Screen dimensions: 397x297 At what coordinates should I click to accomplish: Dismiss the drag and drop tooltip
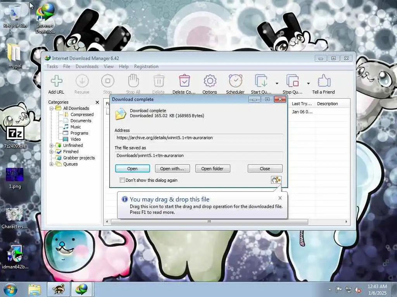280,198
